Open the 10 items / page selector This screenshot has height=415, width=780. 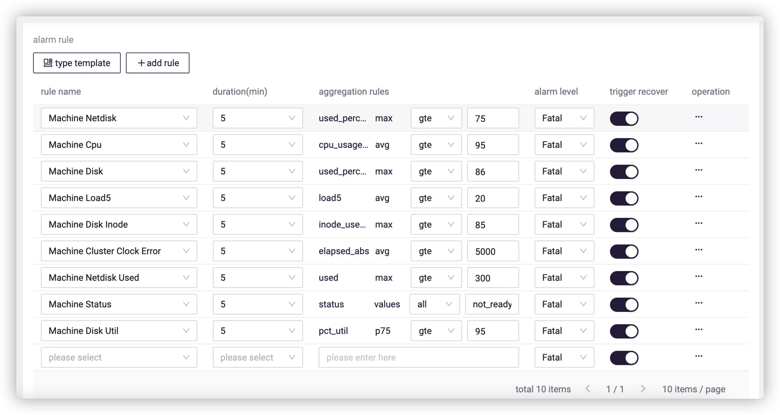(x=693, y=389)
